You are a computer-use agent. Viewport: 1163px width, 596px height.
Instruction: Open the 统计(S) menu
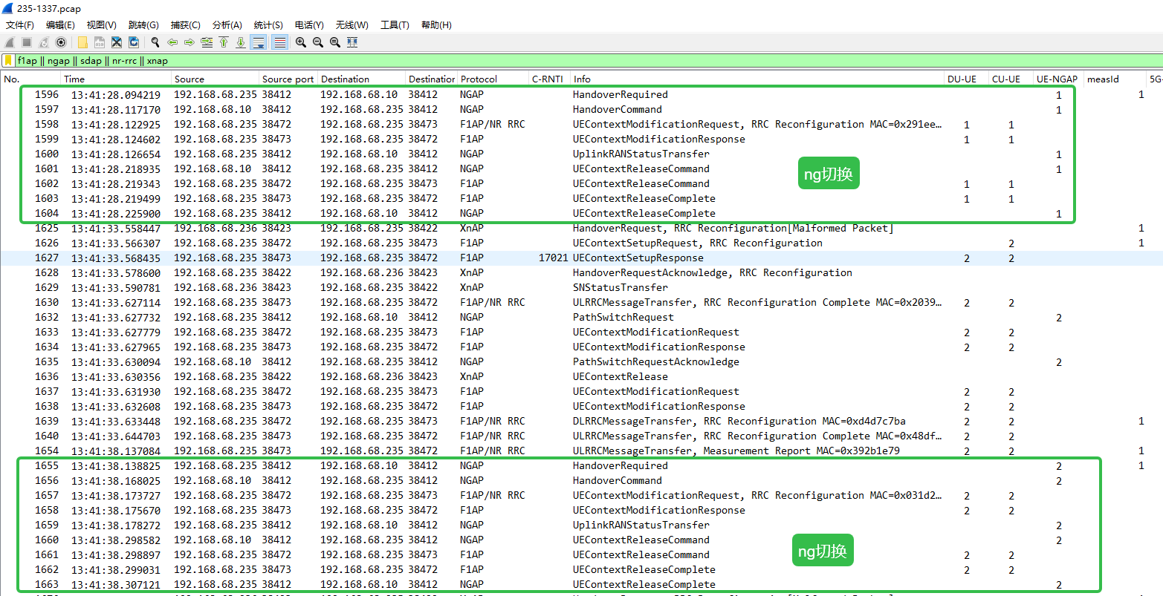point(268,25)
